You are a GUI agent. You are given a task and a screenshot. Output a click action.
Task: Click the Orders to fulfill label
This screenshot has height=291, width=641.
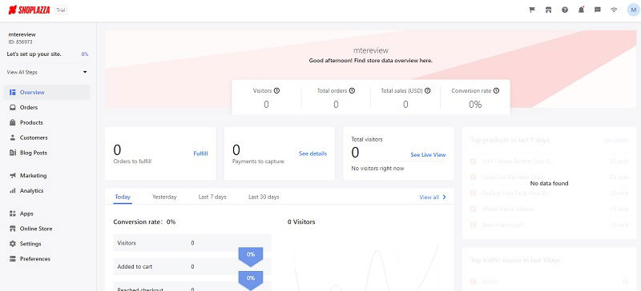coord(132,161)
